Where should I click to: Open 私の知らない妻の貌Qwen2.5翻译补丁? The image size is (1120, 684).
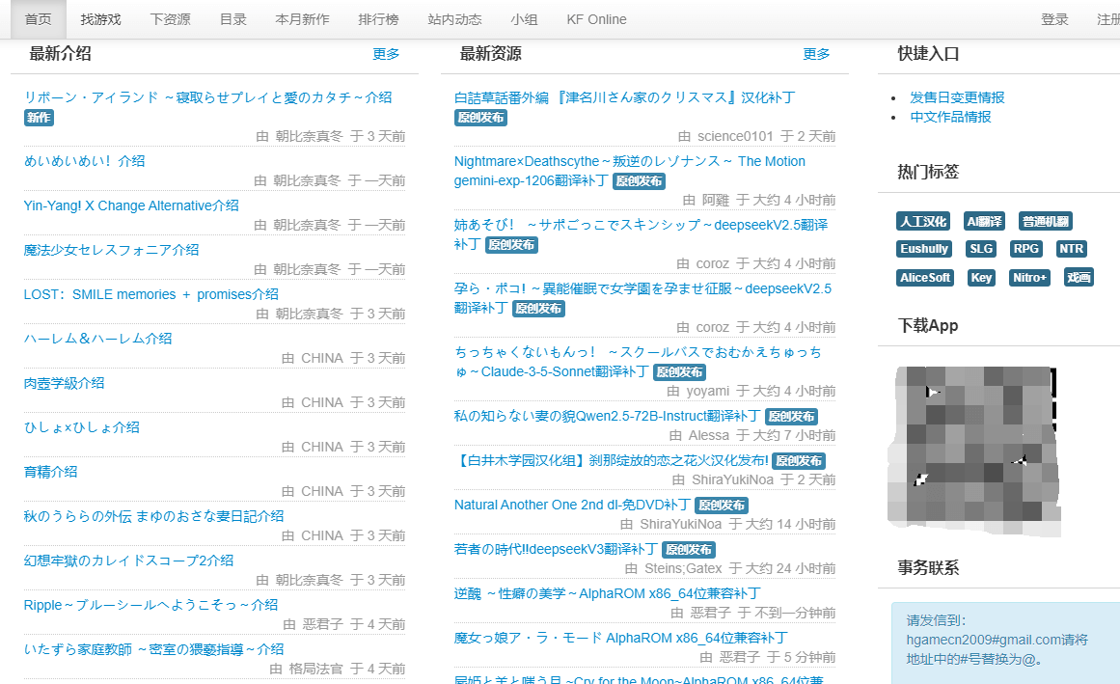pos(607,416)
